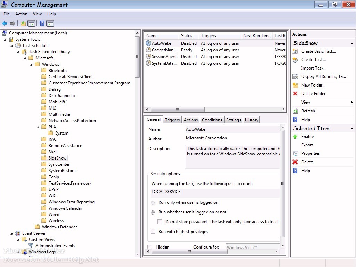Select Run whether user is logged on or not

153,212
